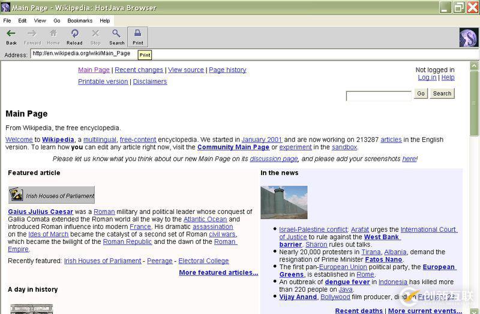Open the Electoral College link

(x=203, y=261)
